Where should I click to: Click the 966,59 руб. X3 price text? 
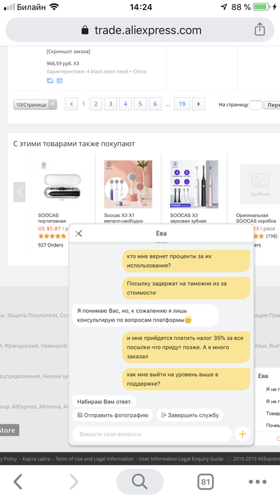62,64
